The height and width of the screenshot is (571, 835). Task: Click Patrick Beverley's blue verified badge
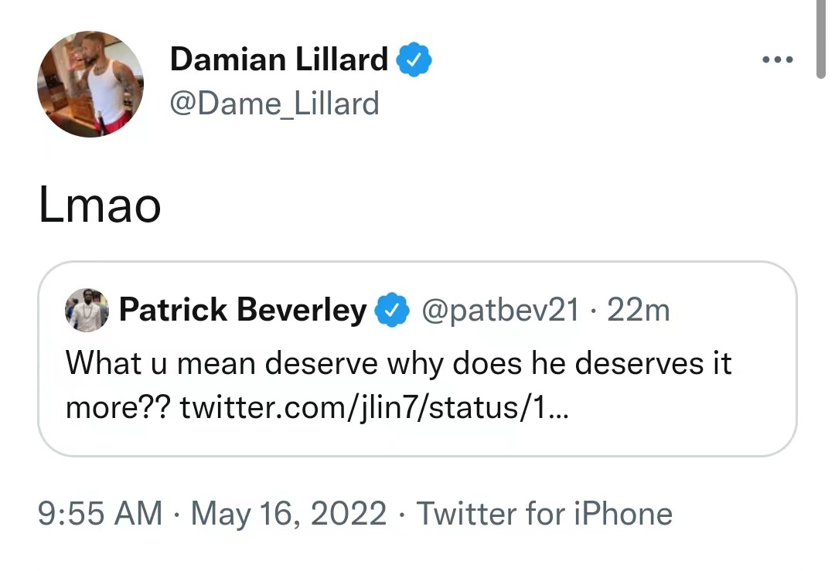(391, 310)
